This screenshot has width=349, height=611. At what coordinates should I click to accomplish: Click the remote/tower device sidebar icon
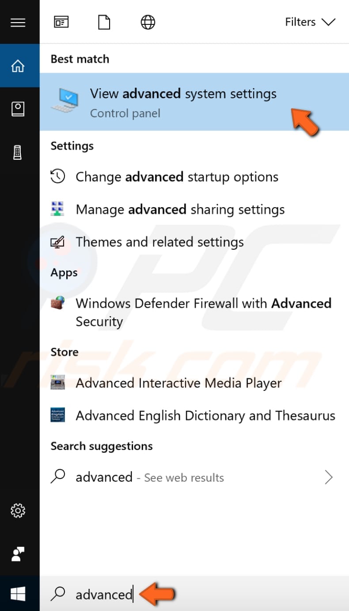(18, 152)
